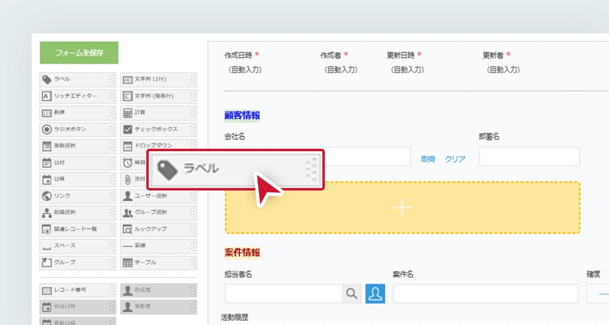Viewport: 609px width, 325px height.
Task: Select the テーブル field type
Action: (159, 263)
